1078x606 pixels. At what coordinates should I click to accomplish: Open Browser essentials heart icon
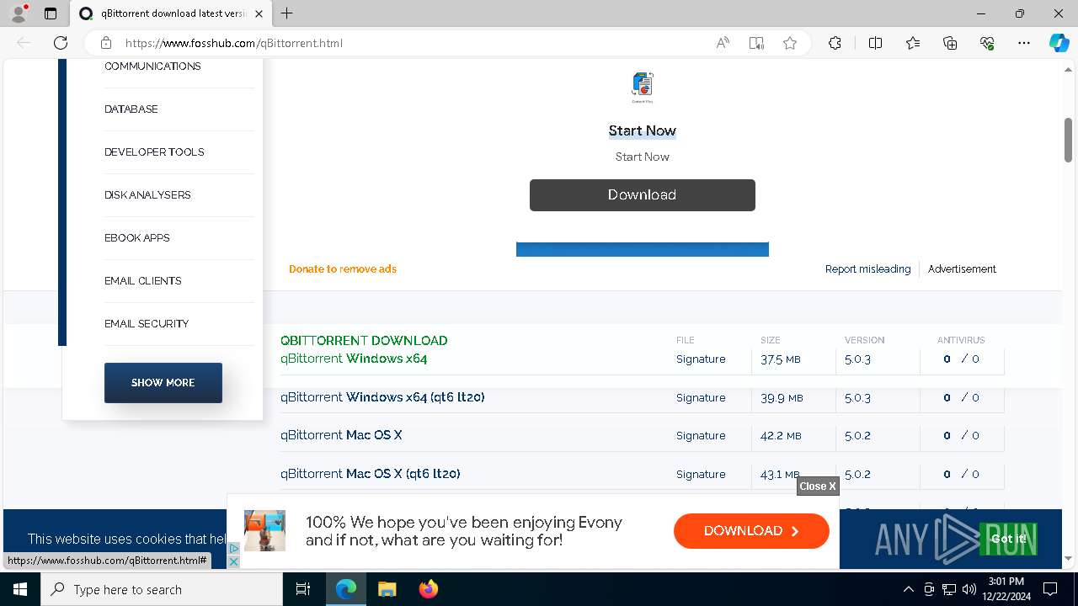tap(987, 43)
